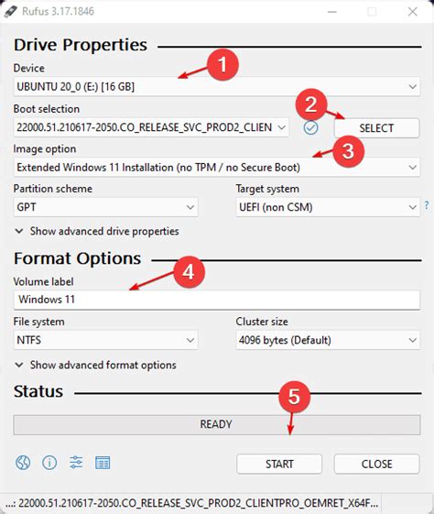Show the log window icon
The width and height of the screenshot is (434, 514).
[103, 463]
